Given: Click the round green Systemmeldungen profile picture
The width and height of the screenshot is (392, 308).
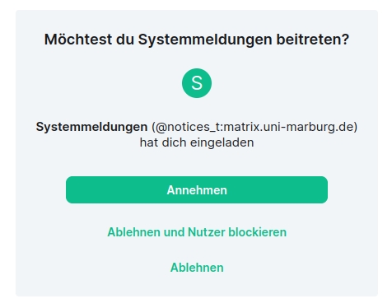Looking at the screenshot, I should click(x=197, y=83).
